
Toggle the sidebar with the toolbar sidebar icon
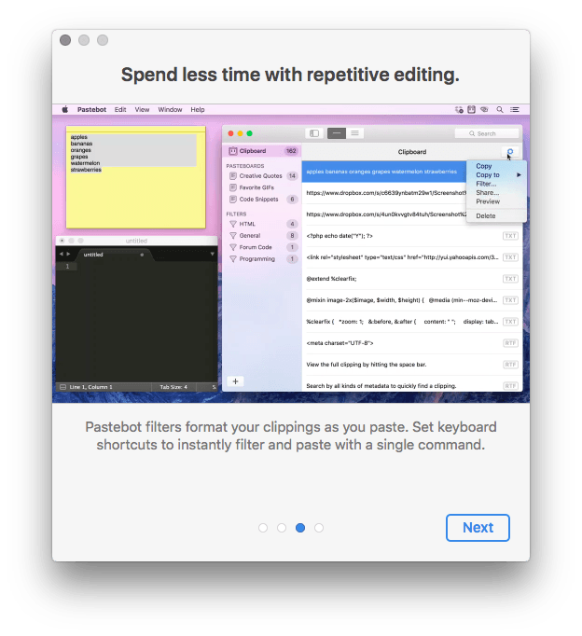tap(314, 133)
